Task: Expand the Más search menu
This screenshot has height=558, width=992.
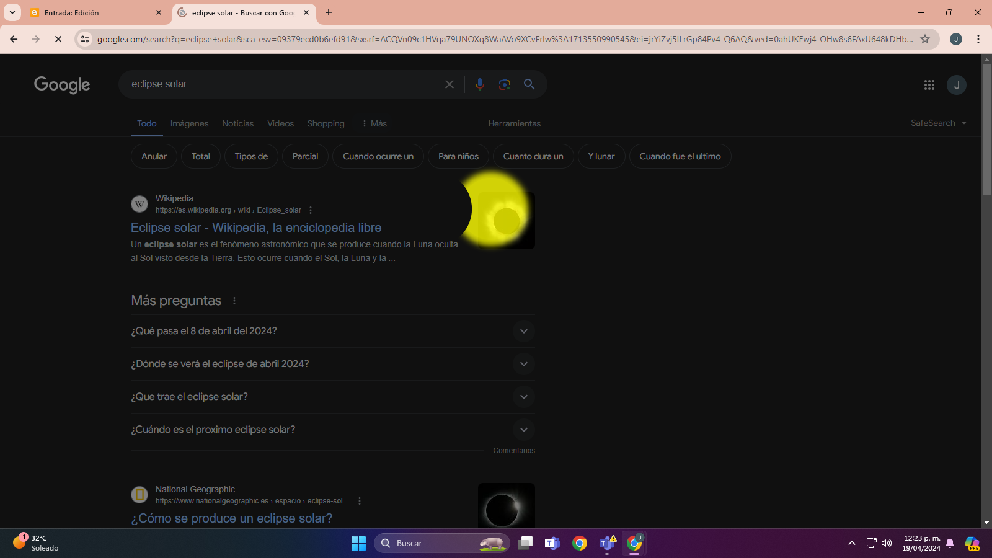Action: click(374, 123)
